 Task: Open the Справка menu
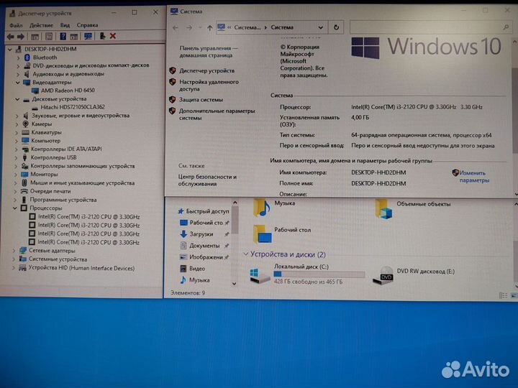click(x=87, y=25)
